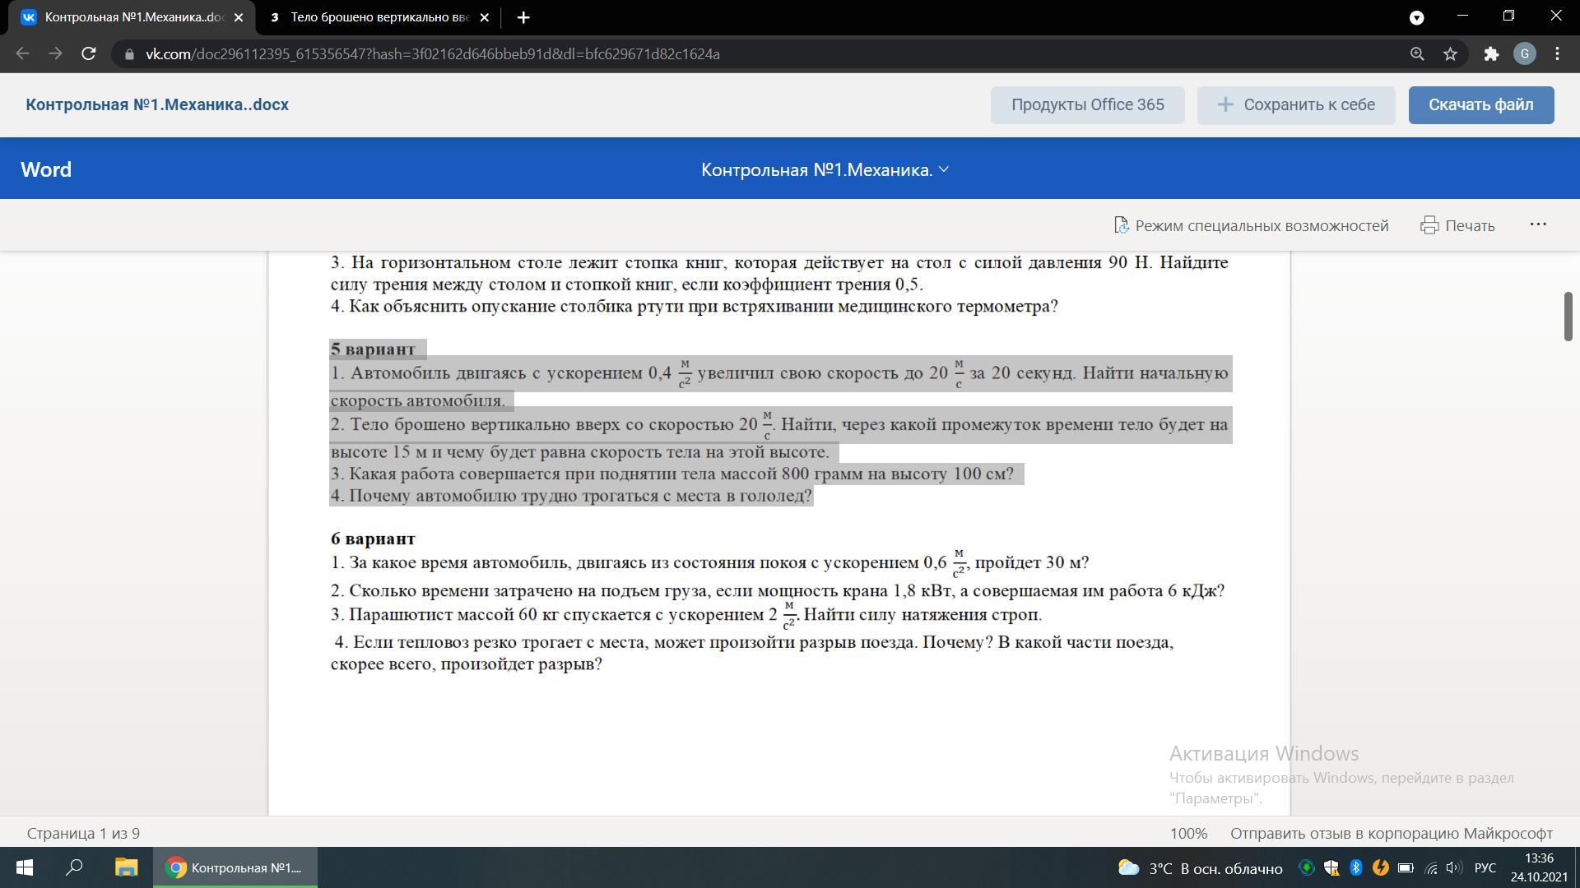Click Сохранить к себе button
The image size is (1580, 888).
[1296, 104]
